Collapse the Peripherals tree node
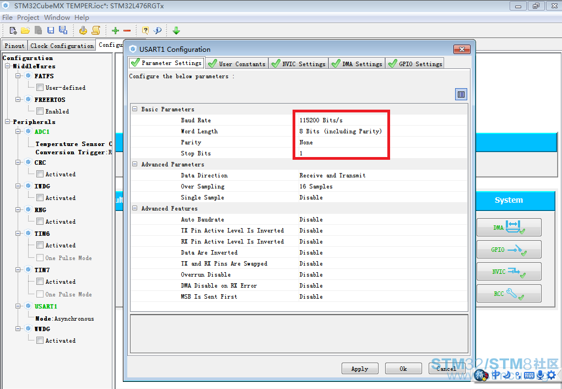562x389 pixels. pos(8,122)
